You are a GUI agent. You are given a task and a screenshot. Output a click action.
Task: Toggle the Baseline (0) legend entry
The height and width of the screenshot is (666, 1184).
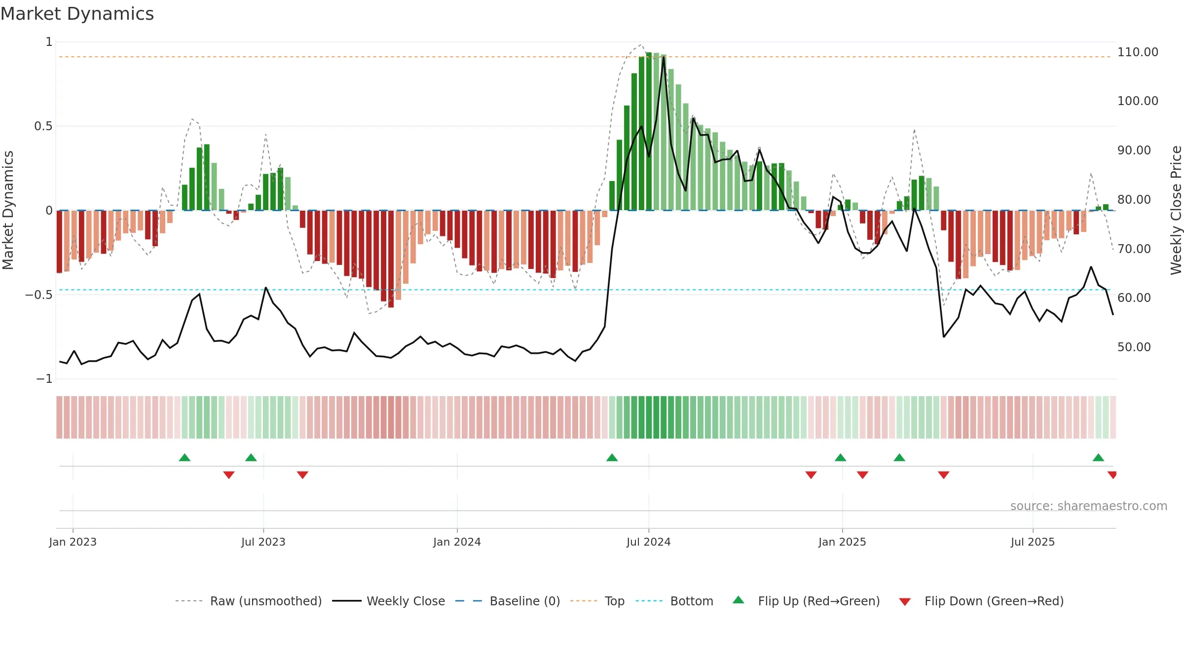(507, 601)
